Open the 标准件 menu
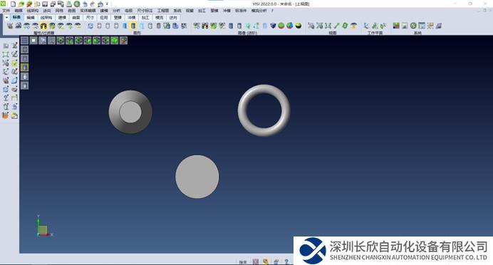Screen dimensions: 493x265 click(x=241, y=11)
